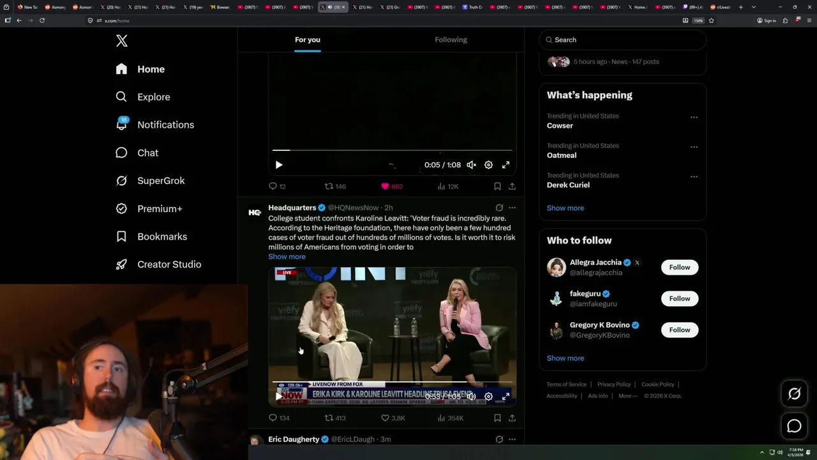The height and width of the screenshot is (460, 817).
Task: Open settings gear on Headquarters video
Action: [x=488, y=396]
